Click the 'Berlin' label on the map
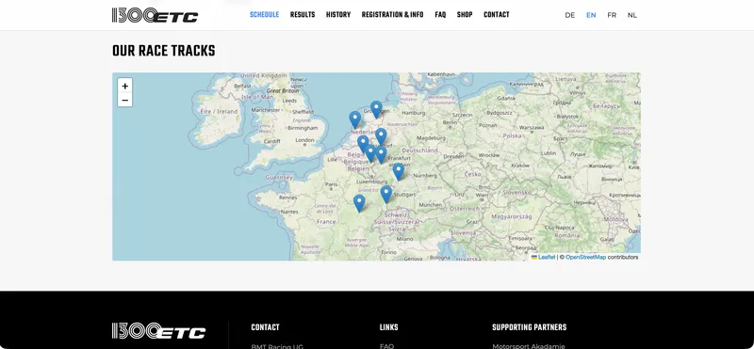The image size is (754, 349). 451,122
